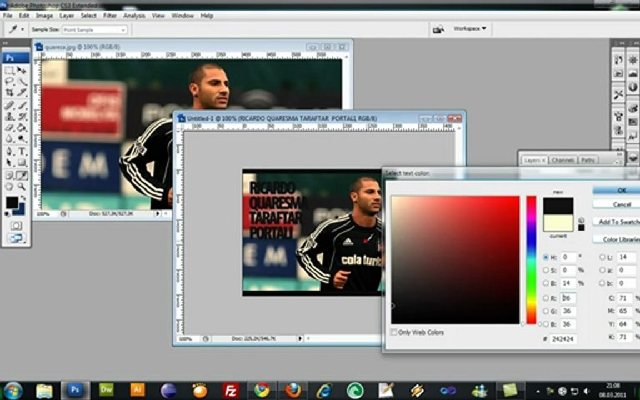This screenshot has height=400, width=640.
Task: Select the Healing Brush tool
Action: tap(9, 106)
